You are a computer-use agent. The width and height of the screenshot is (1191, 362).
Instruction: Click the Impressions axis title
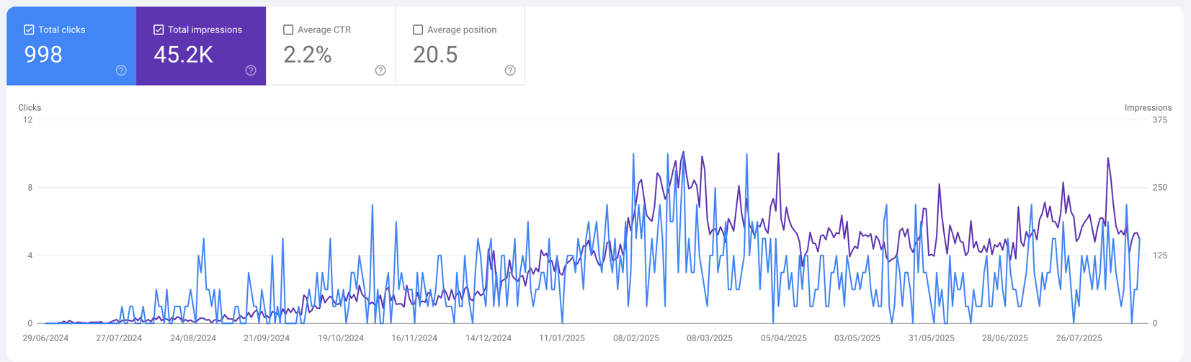[1148, 108]
